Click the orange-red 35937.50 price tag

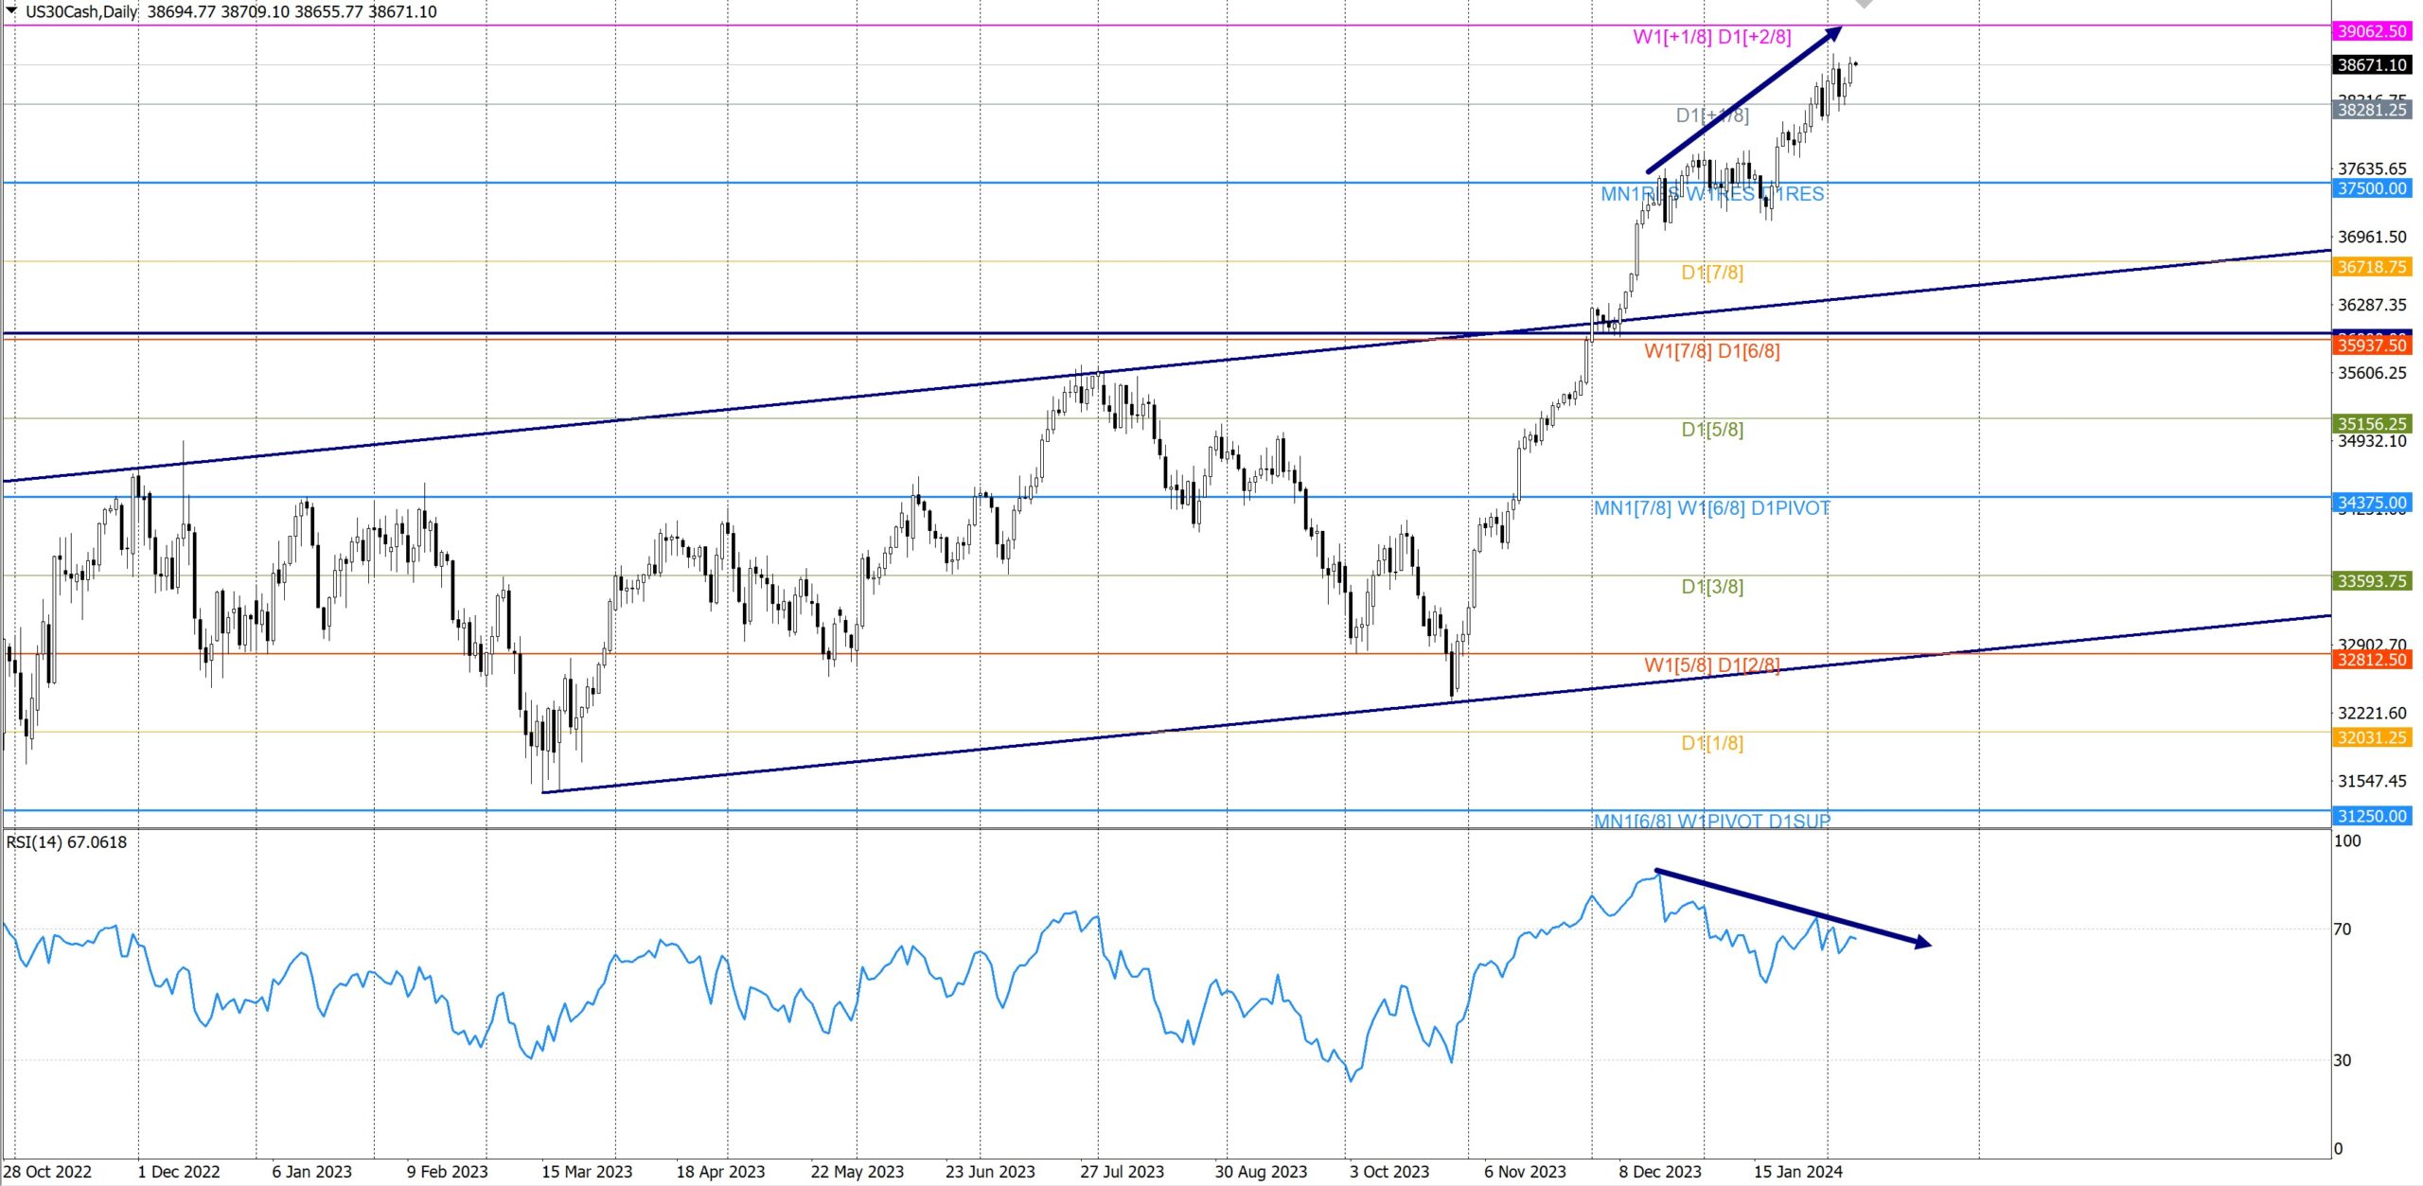point(2371,345)
